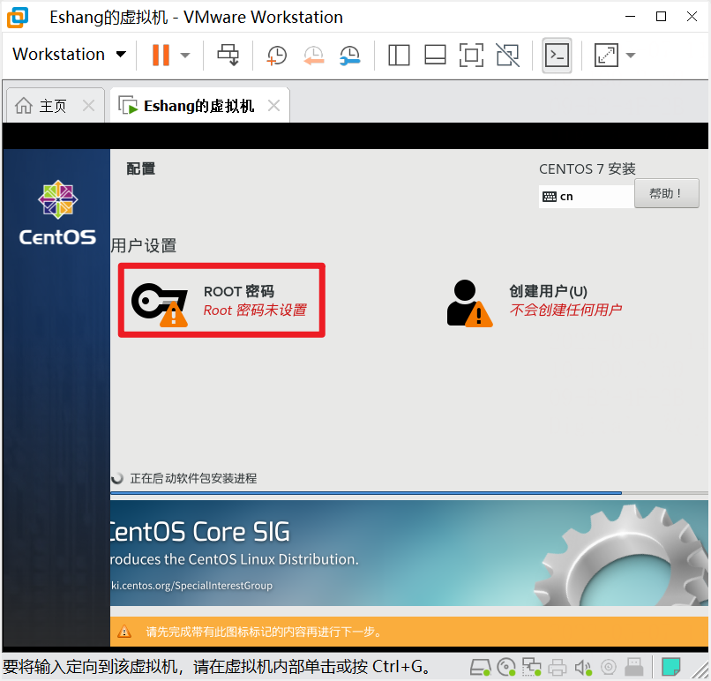Click the CentOS Core SIG banner

click(x=408, y=553)
